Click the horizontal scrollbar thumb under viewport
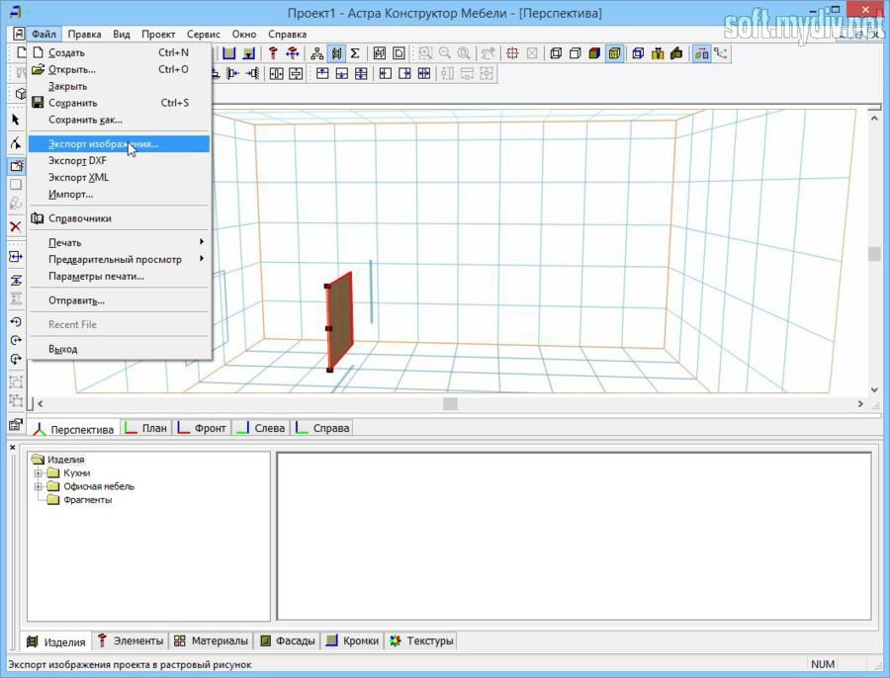 [x=450, y=403]
